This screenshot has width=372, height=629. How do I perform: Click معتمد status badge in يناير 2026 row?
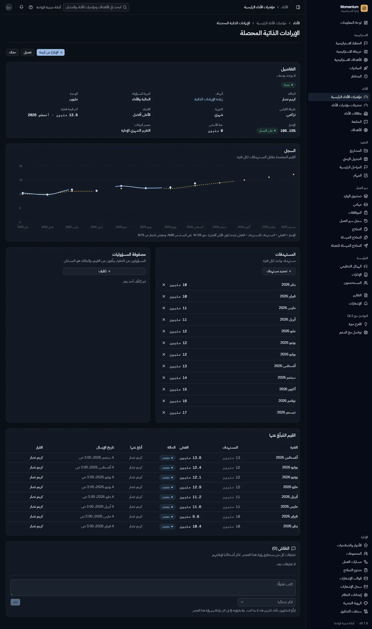click(167, 527)
